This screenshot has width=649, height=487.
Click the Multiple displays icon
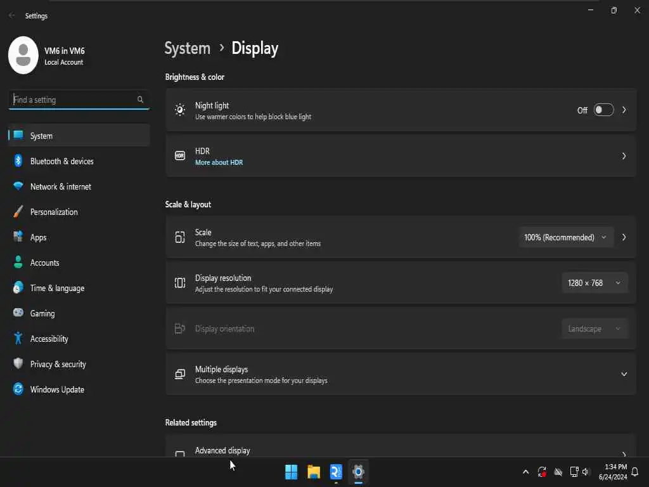[179, 374]
